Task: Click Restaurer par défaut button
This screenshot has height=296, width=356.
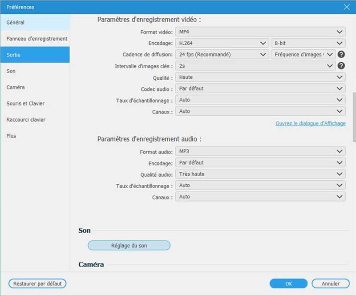Action: pos(37,284)
